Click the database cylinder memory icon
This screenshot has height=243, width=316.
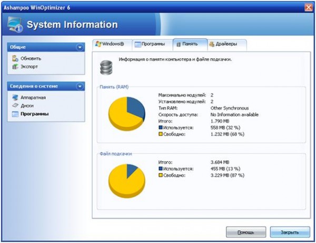(106, 68)
